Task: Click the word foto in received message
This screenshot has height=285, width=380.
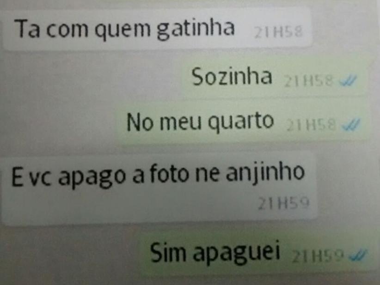Action: [x=169, y=173]
